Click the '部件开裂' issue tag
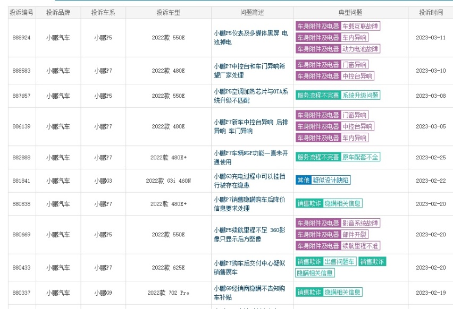Viewport: 453px width, 309px height. (x=355, y=234)
